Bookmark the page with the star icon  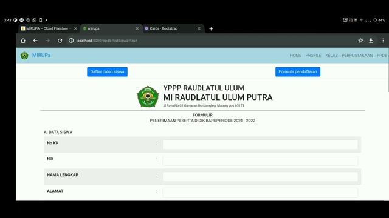point(360,41)
